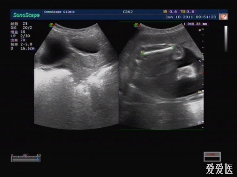Screen dimensions: 237x177
Task: Click the MI 0.6 indicator
Action: pyautogui.click(x=170, y=12)
